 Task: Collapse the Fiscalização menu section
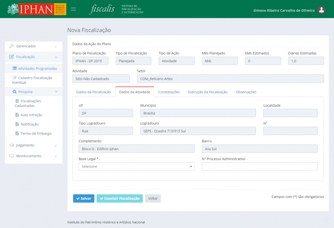tap(33, 57)
